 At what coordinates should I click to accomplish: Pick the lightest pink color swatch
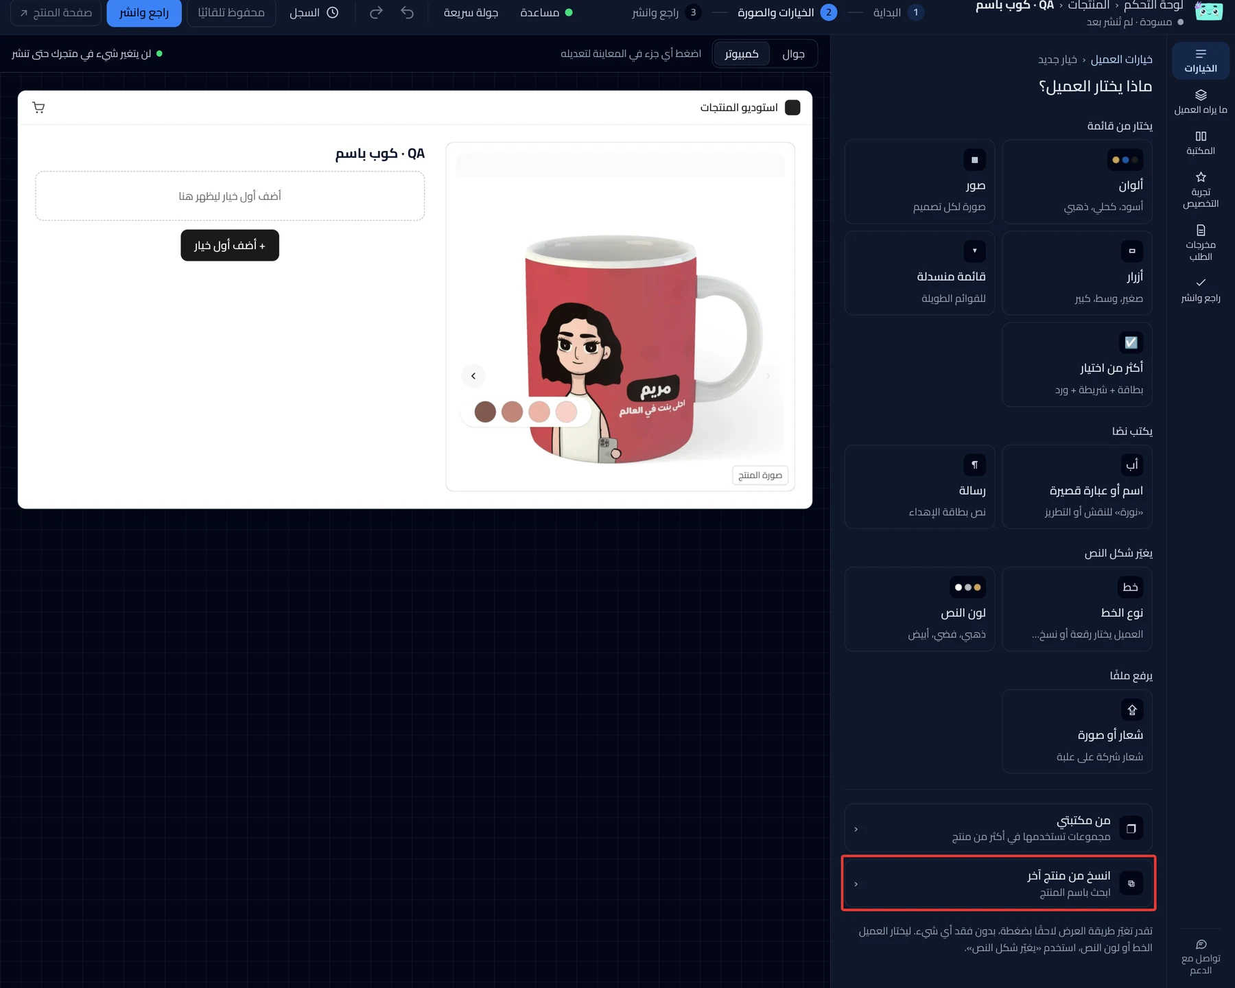pos(566,412)
